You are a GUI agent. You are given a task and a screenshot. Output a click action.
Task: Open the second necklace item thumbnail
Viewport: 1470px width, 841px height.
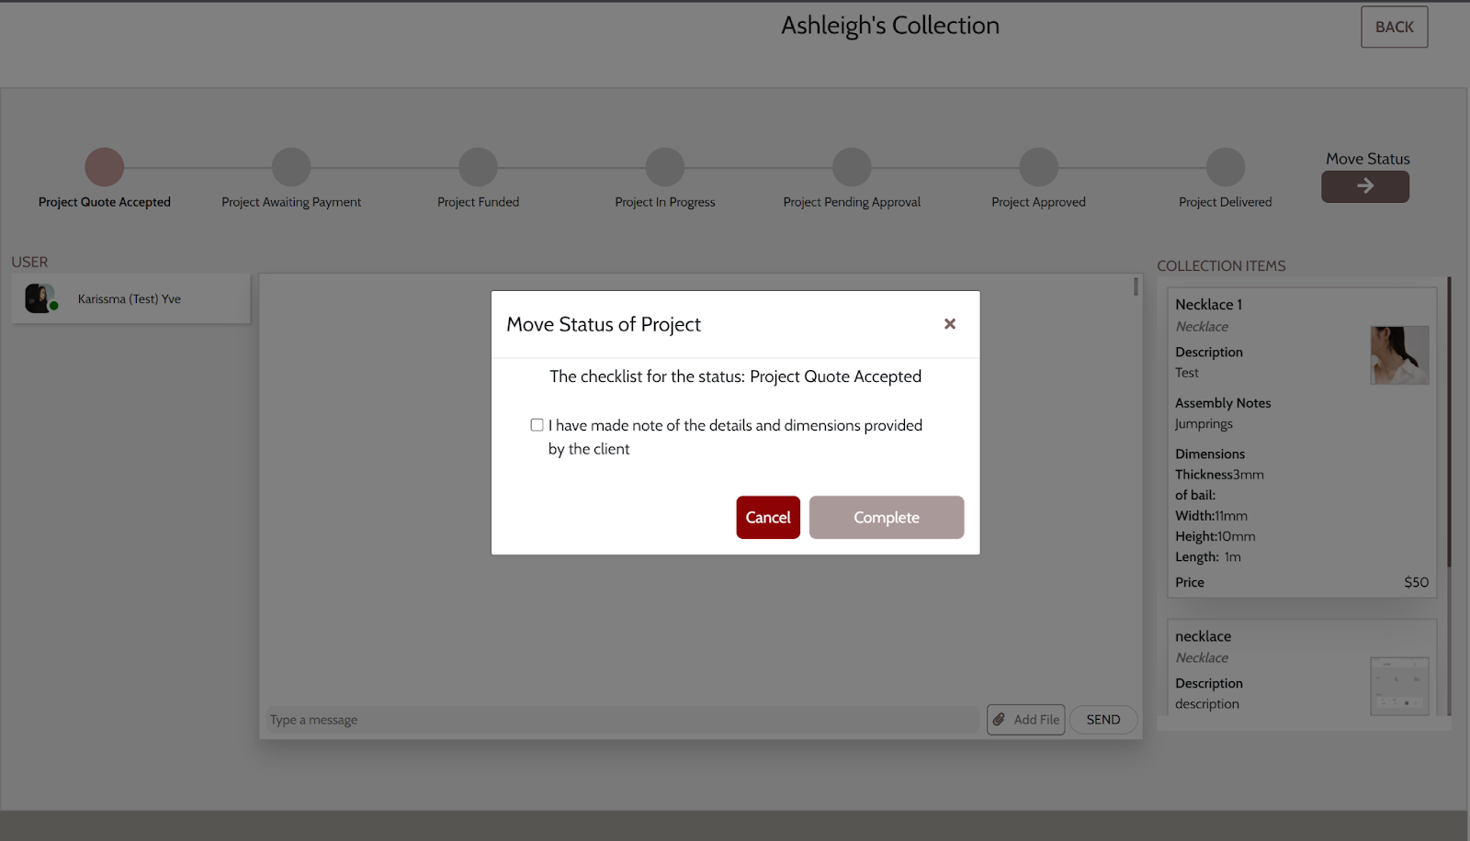point(1399,686)
